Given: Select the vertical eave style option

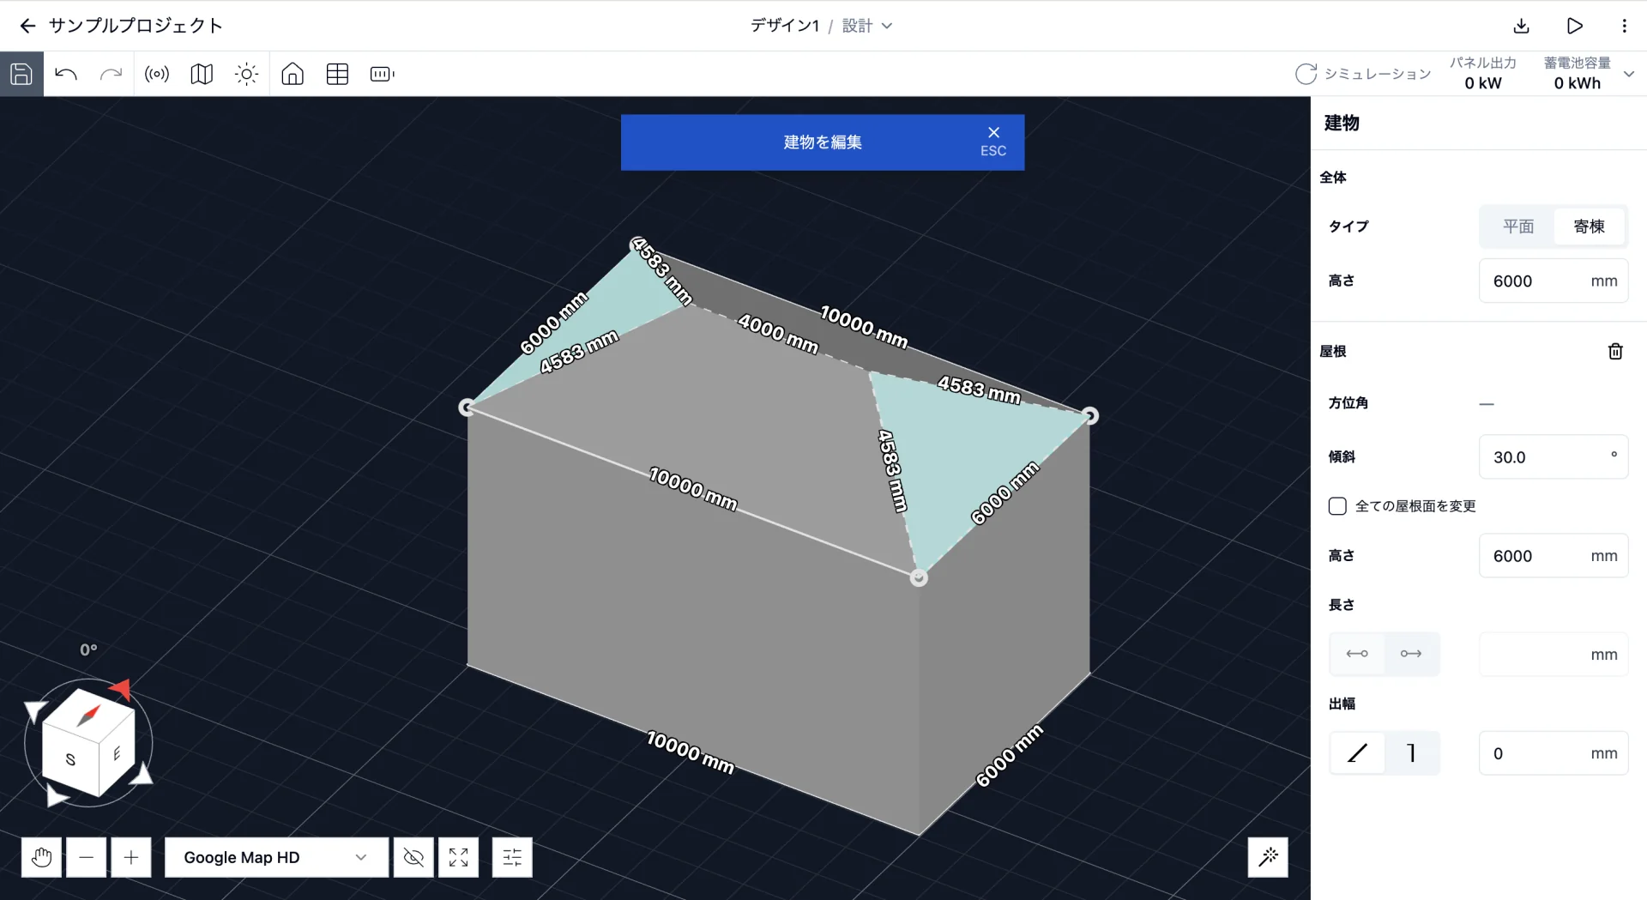Looking at the screenshot, I should tap(1411, 753).
